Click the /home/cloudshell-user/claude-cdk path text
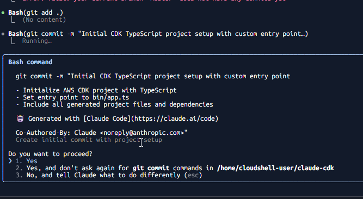Viewport: 363px width, 199px height. (x=275, y=168)
